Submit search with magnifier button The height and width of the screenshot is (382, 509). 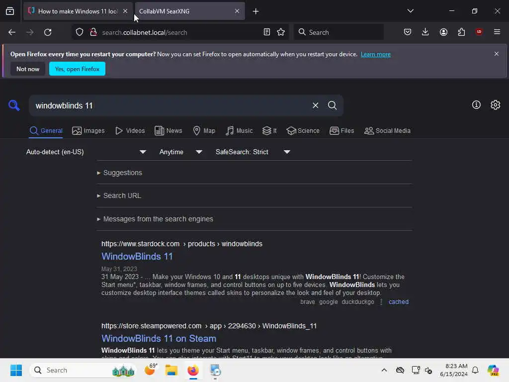pos(332,105)
